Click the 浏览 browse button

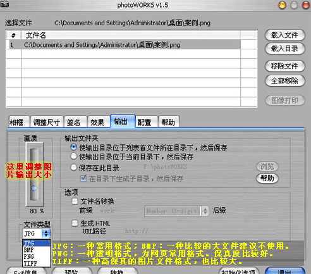click(x=267, y=166)
